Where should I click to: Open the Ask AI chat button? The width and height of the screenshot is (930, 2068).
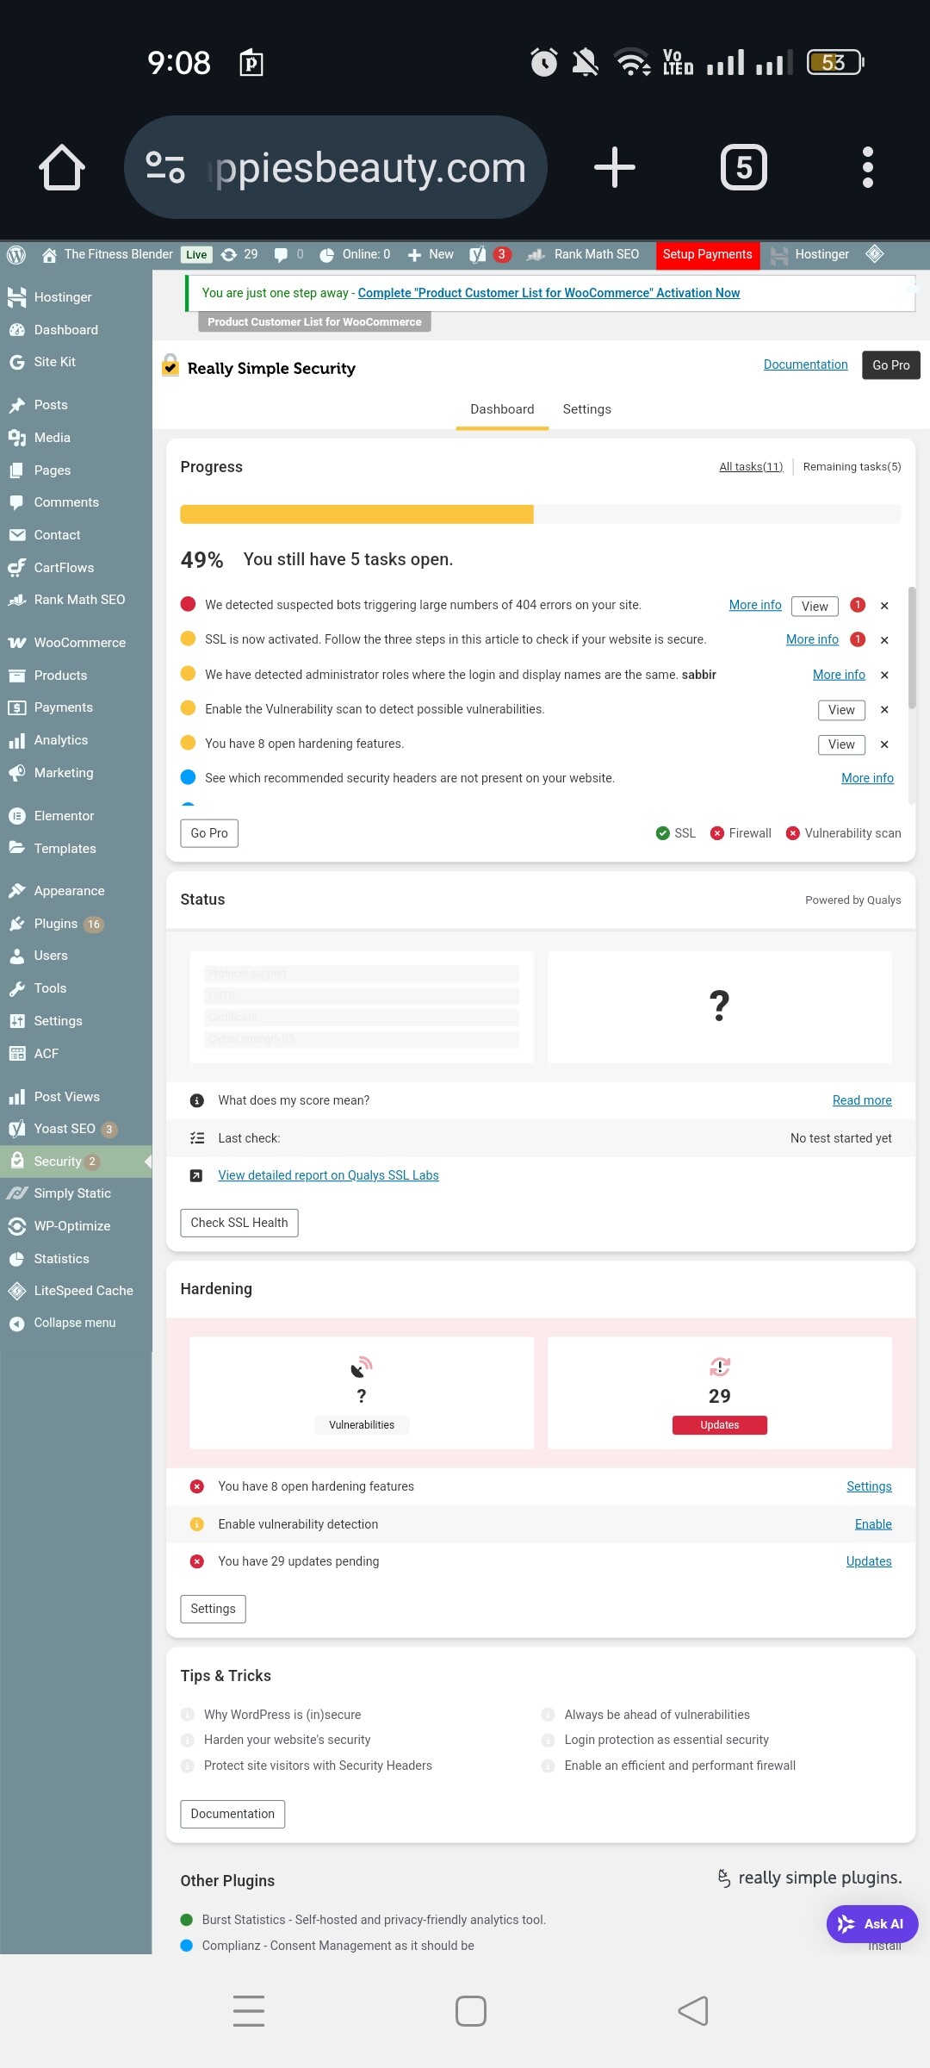(x=872, y=1924)
